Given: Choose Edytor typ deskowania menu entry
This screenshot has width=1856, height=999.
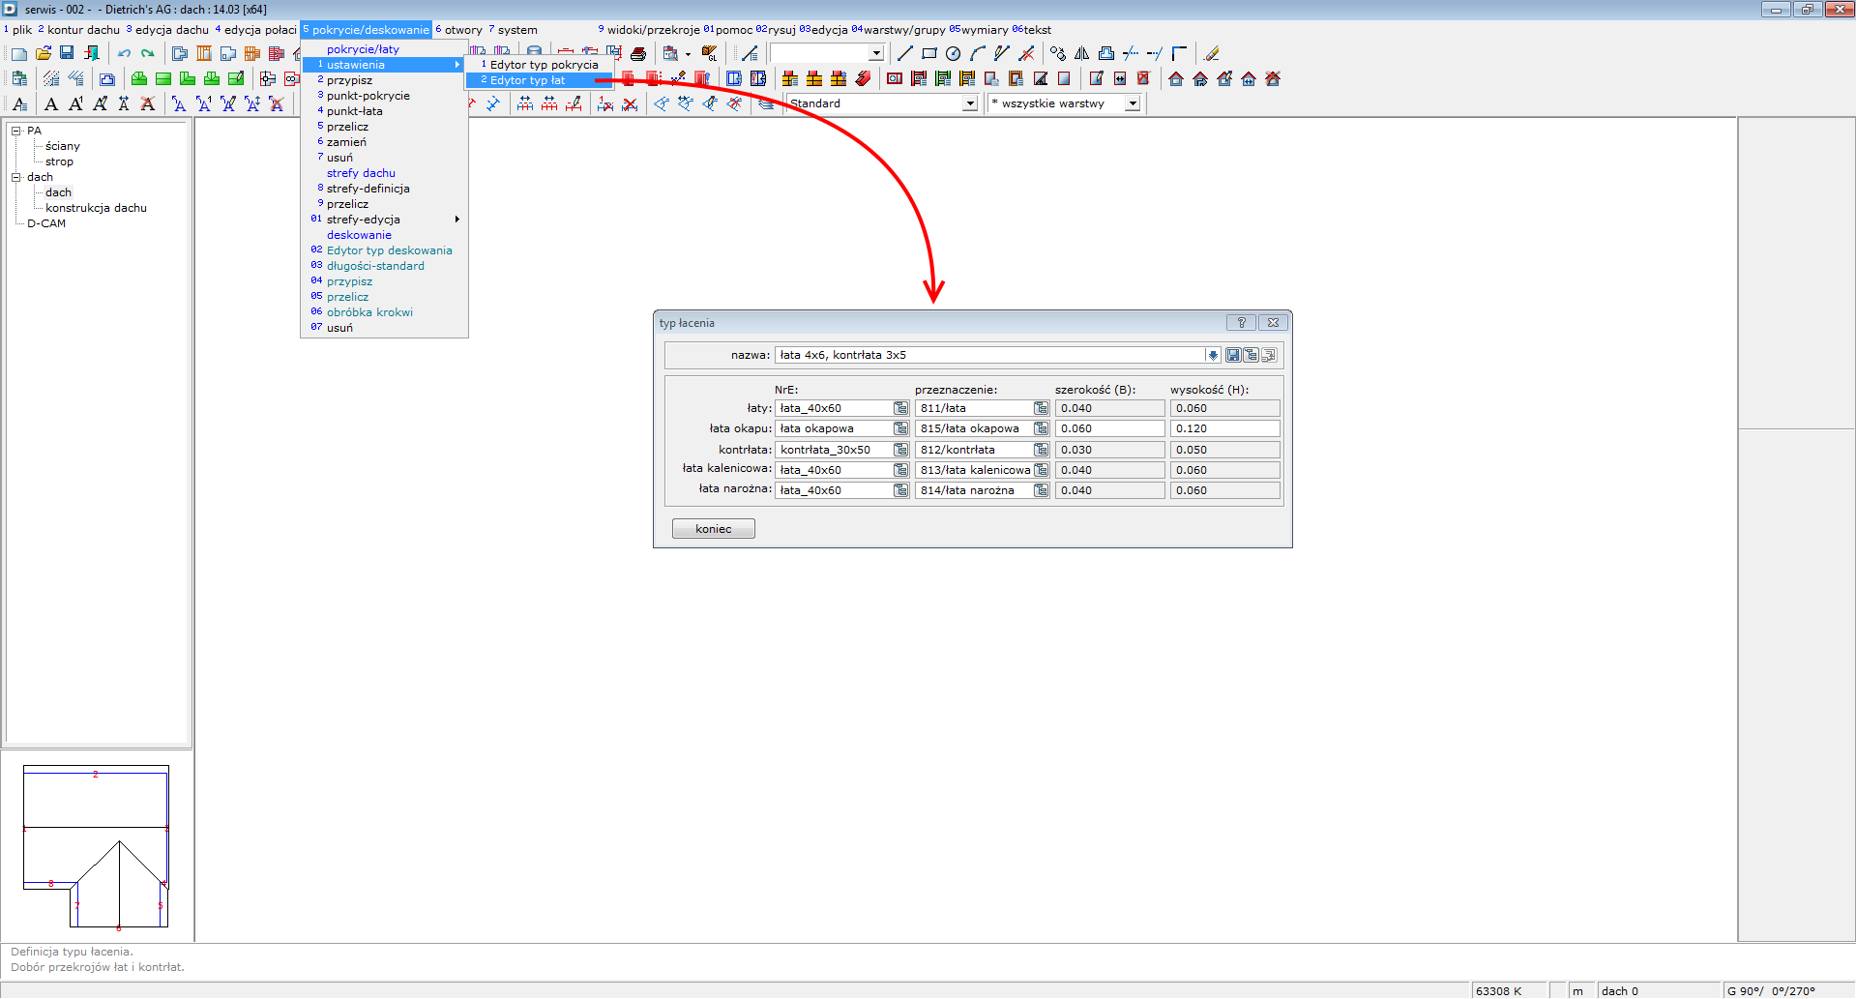Looking at the screenshot, I should [389, 250].
